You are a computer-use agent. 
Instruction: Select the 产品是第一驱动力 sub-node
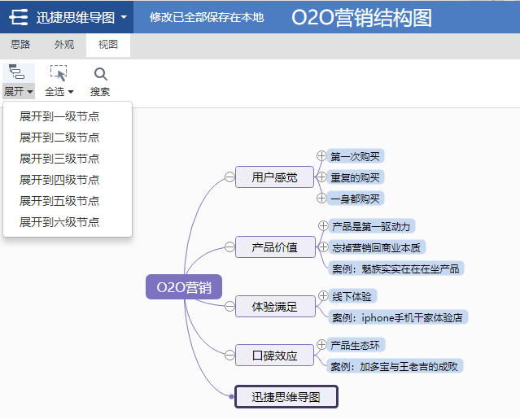371,226
